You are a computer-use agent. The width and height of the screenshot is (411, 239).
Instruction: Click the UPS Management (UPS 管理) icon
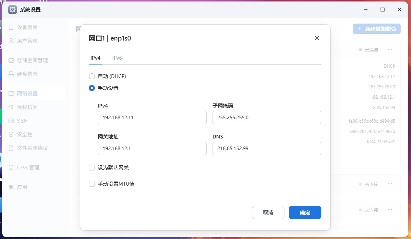(11, 168)
